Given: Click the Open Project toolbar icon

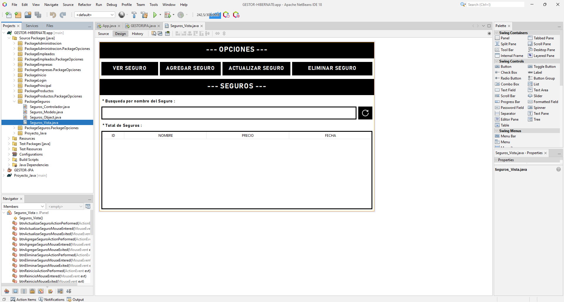Looking at the screenshot, I should pos(28,15).
